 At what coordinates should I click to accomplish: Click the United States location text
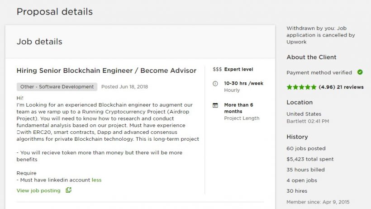[x=304, y=114]
